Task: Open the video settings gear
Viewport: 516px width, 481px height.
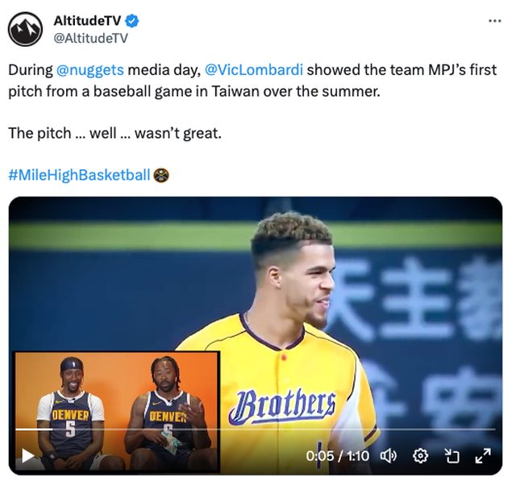Action: (420, 456)
